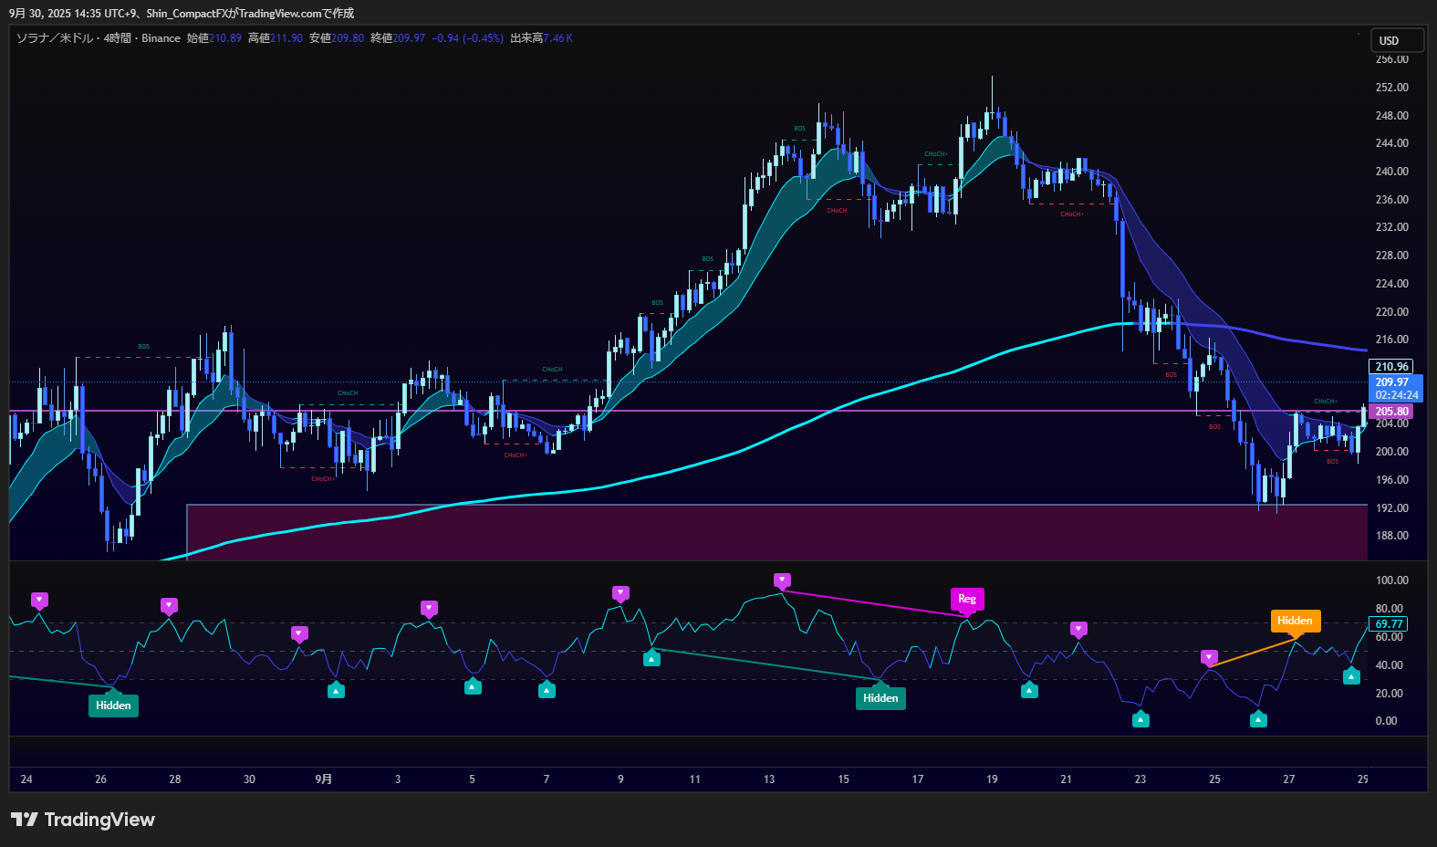
Task: Click the topmost purple down-arrow oscillator marker
Action: point(782,580)
